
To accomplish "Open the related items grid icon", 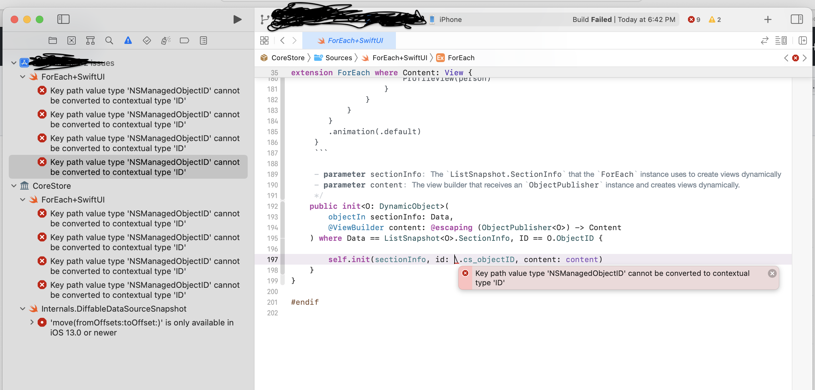I will click(264, 40).
